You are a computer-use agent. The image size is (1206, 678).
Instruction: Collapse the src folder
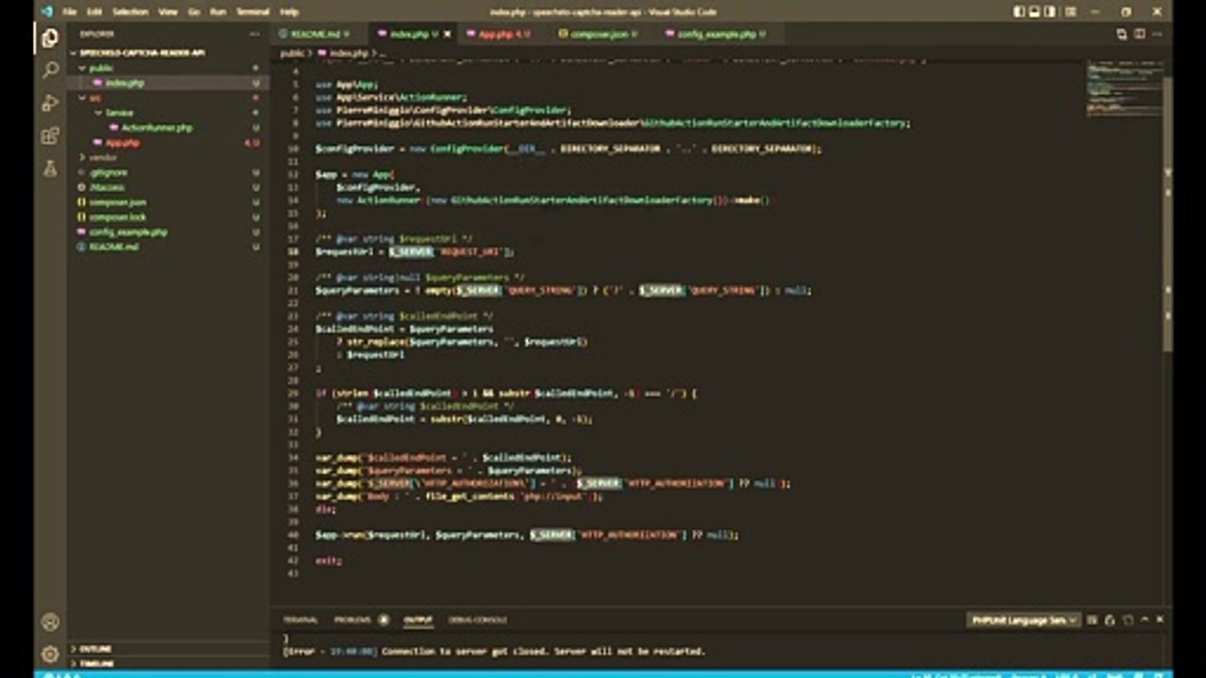(x=168, y=98)
